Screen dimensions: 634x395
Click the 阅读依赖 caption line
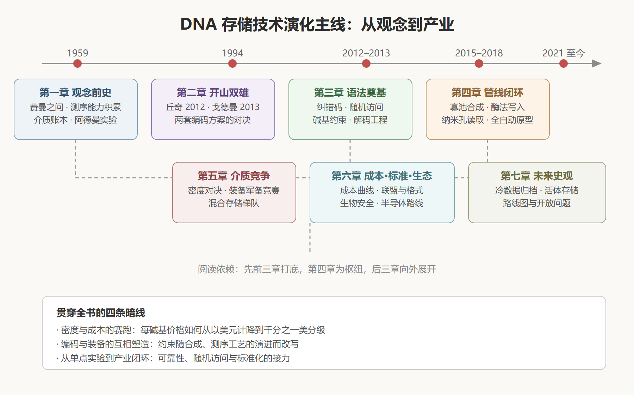(317, 269)
